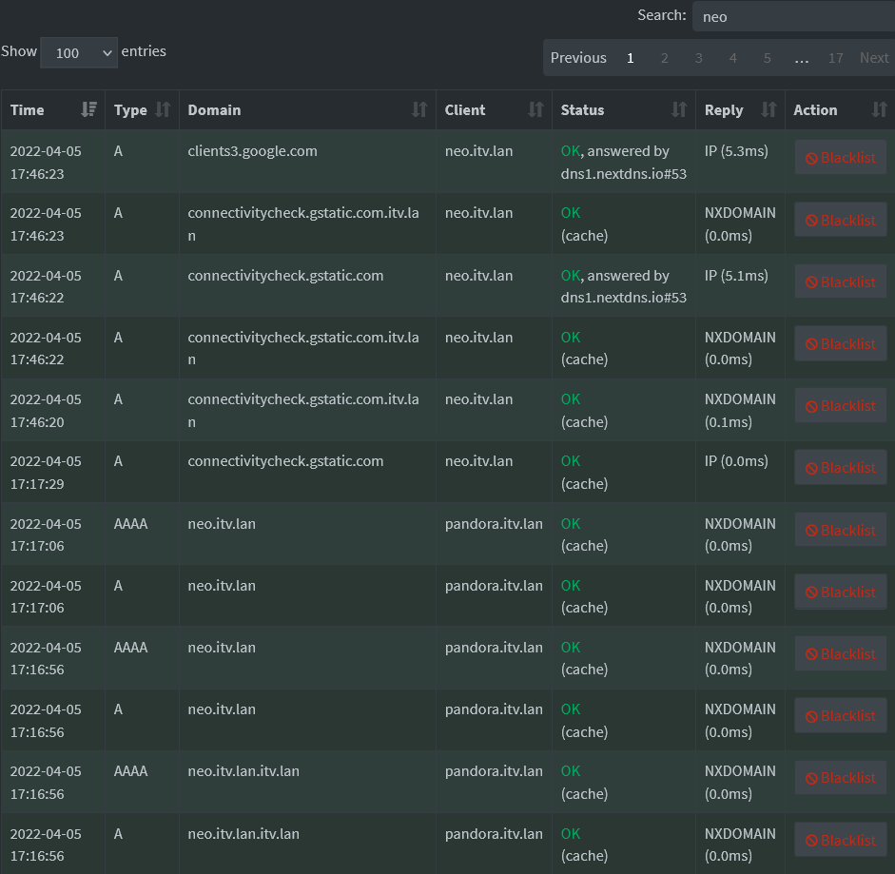
Task: Blacklist connectivitycheck.gstatic.com from the third row
Action: (841, 281)
